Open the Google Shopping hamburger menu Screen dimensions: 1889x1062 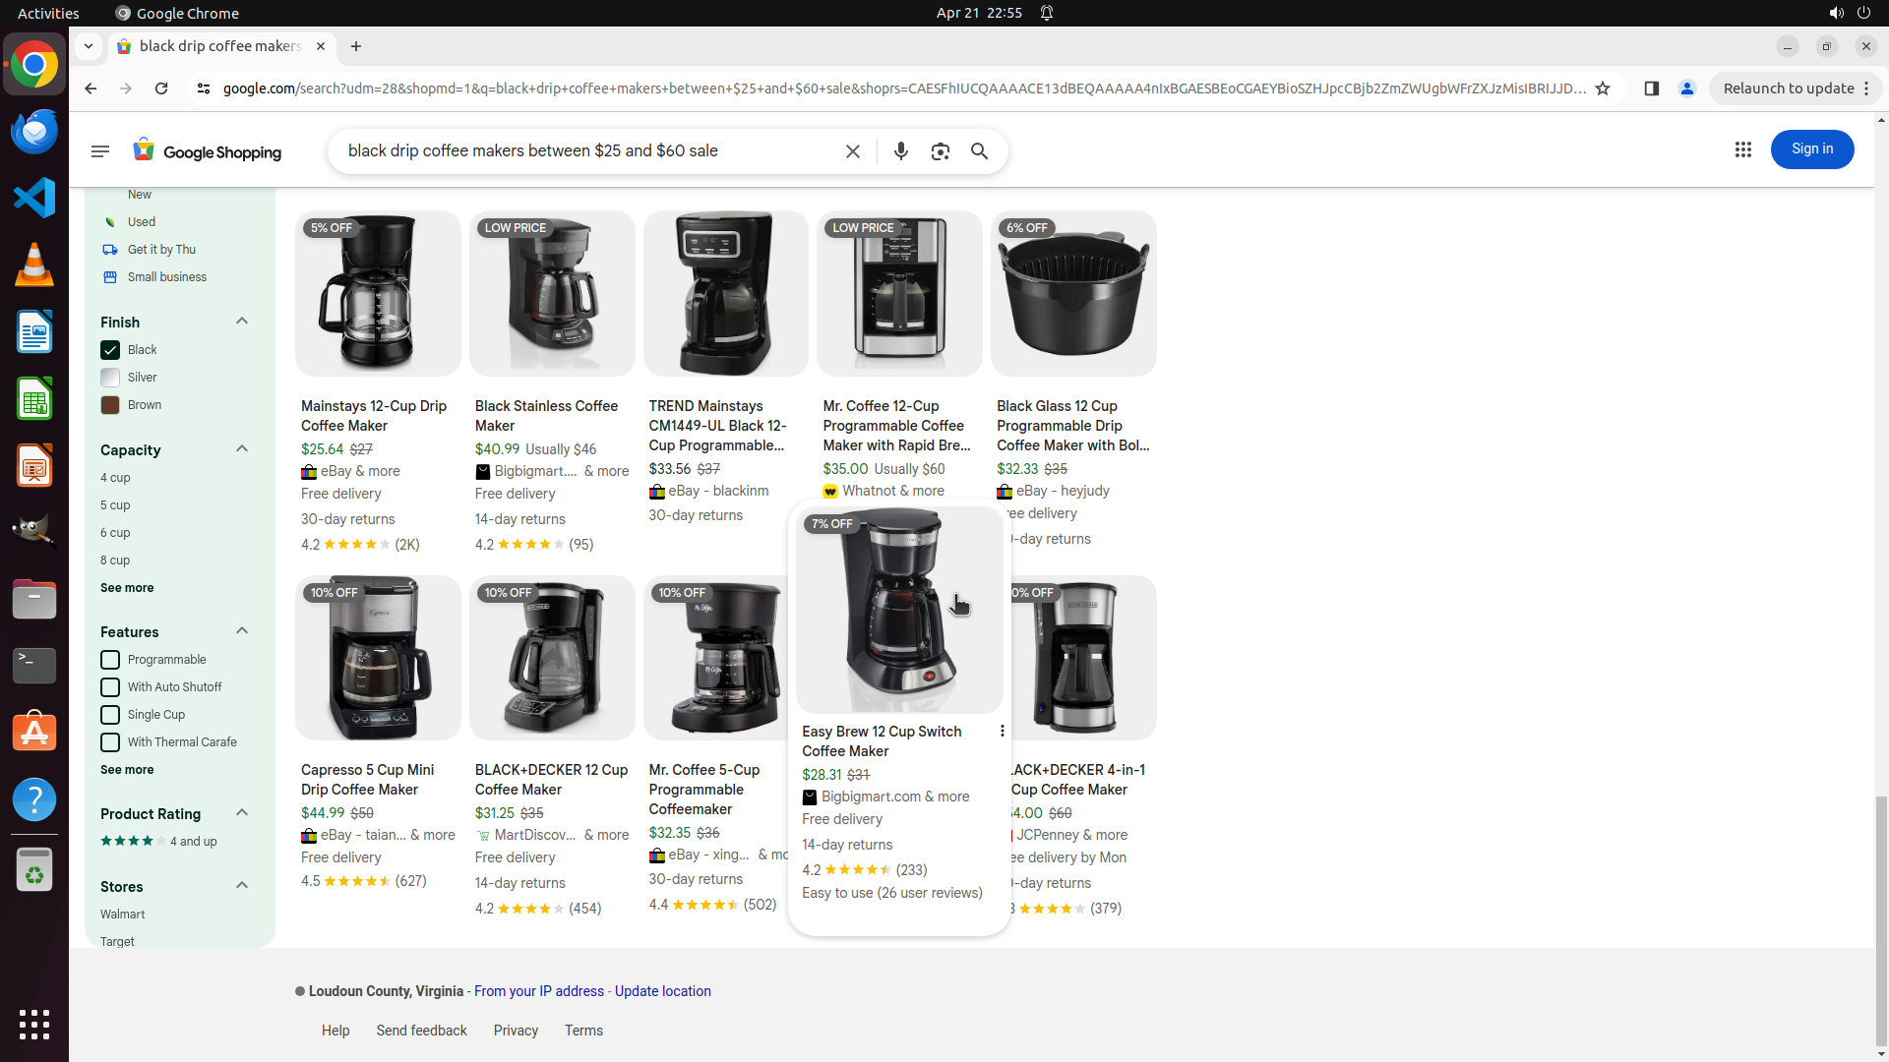(x=100, y=151)
